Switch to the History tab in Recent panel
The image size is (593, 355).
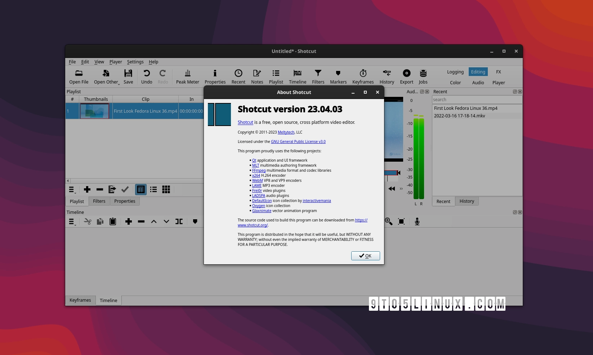pyautogui.click(x=467, y=201)
